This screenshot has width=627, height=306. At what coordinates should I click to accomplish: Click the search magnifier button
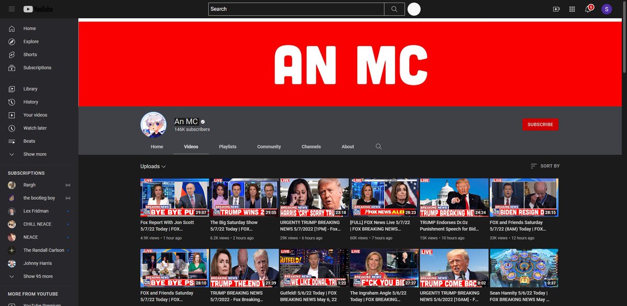(x=394, y=9)
